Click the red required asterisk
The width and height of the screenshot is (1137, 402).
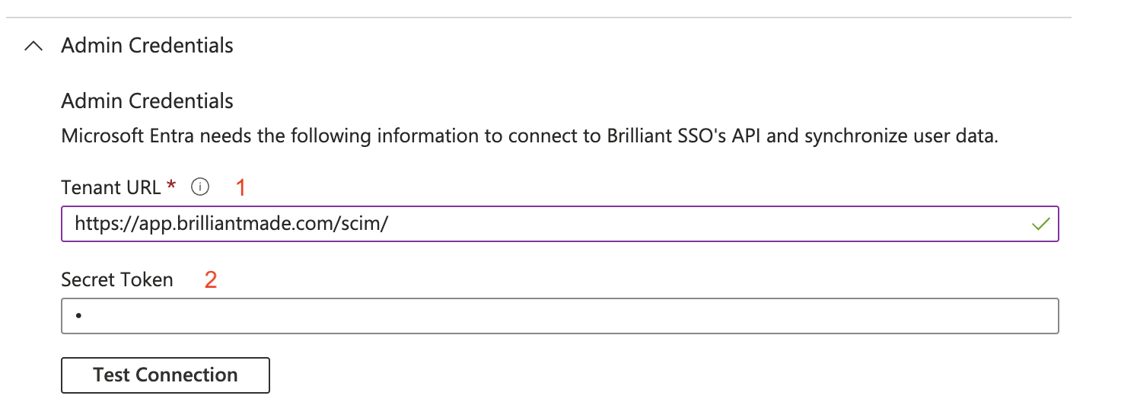click(171, 184)
